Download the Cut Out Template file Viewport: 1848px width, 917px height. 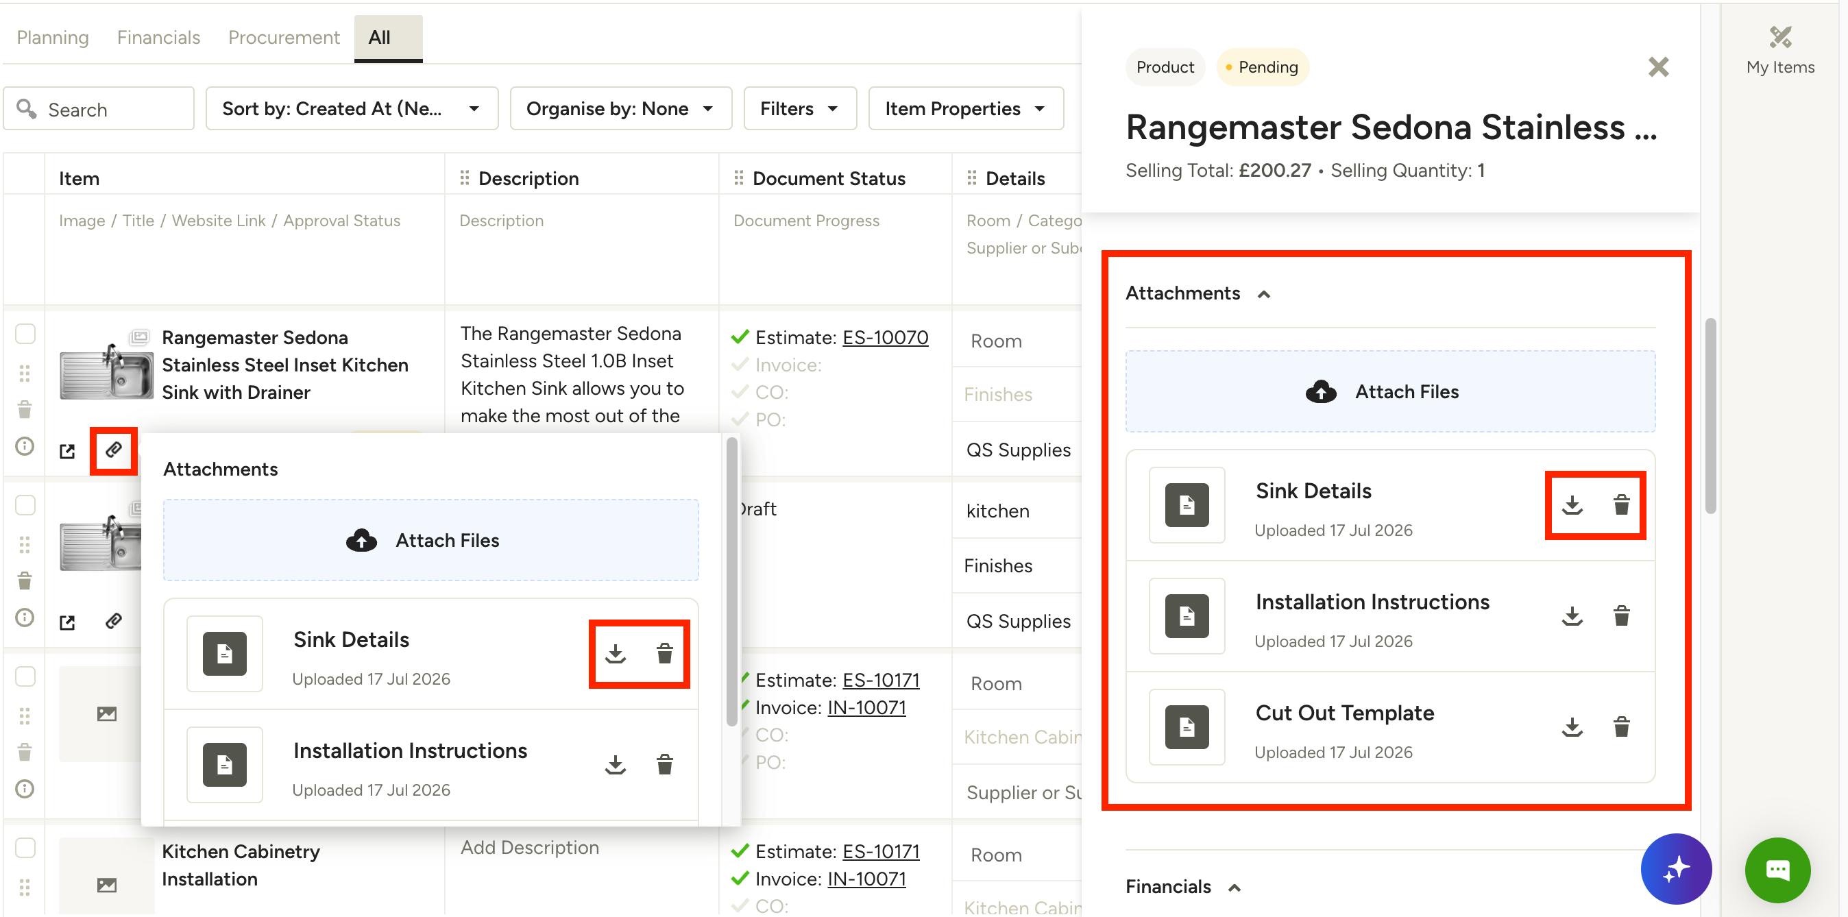coord(1572,728)
